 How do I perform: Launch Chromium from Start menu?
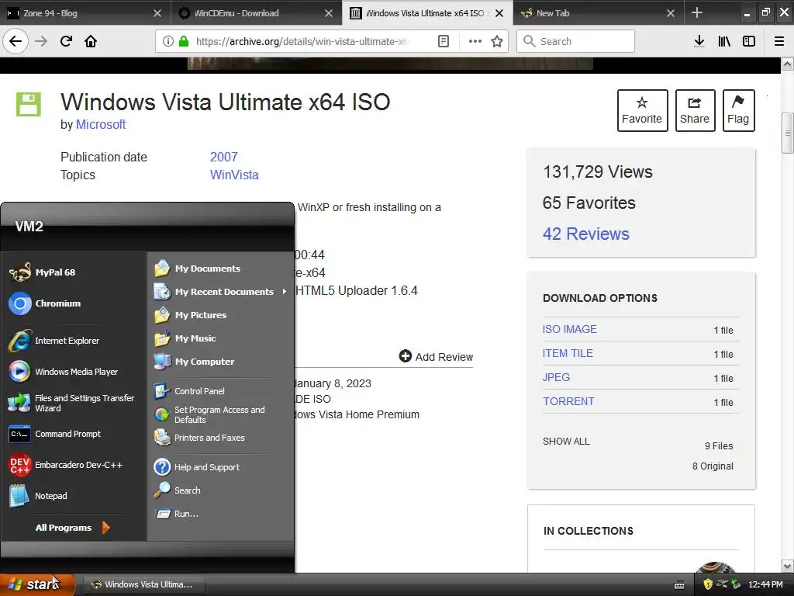[44, 303]
